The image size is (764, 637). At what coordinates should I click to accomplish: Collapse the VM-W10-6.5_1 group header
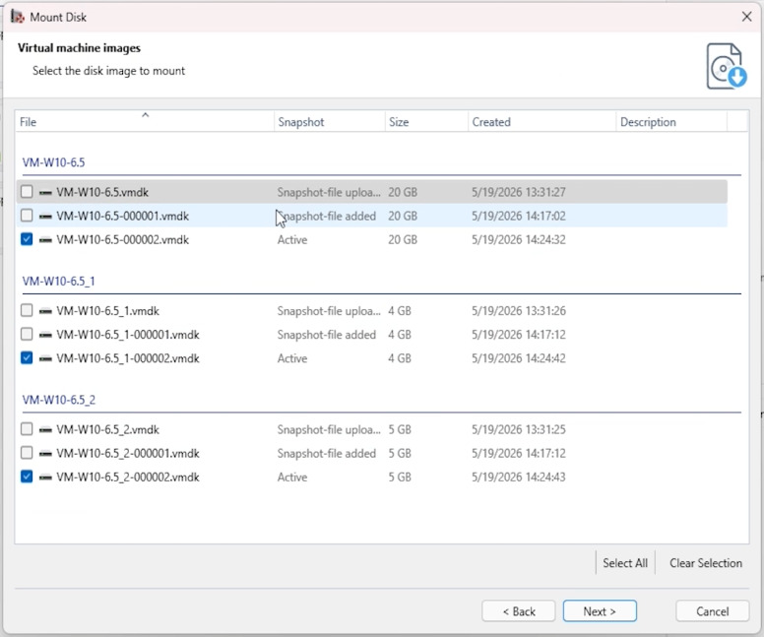tap(58, 282)
